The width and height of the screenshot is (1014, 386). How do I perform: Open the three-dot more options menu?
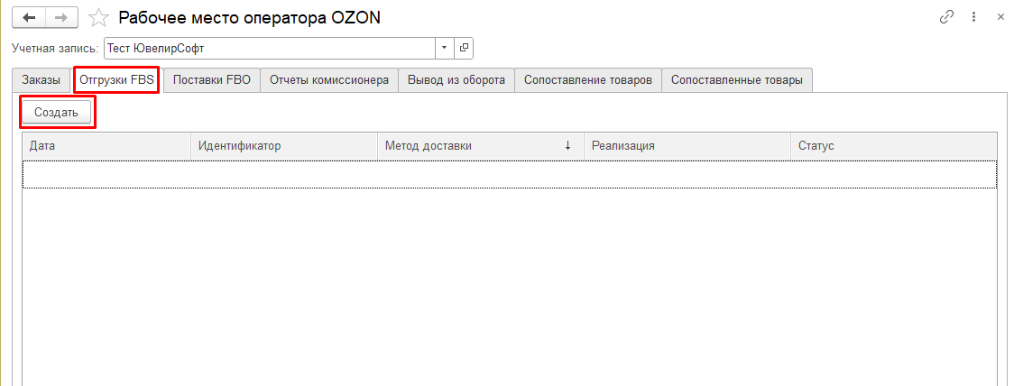pos(973,17)
